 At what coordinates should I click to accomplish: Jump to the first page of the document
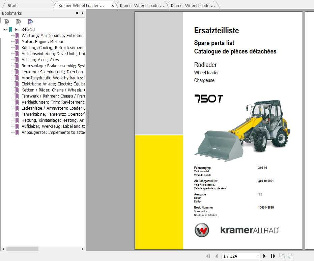coord(208,256)
